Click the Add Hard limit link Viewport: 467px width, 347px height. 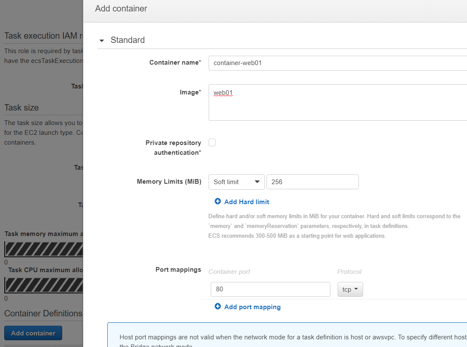coord(246,202)
